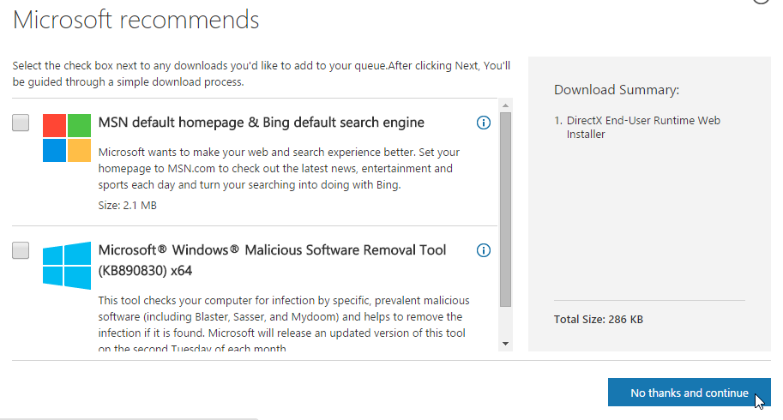
Task: Click the MSN four-color logo icon
Action: [x=67, y=138]
